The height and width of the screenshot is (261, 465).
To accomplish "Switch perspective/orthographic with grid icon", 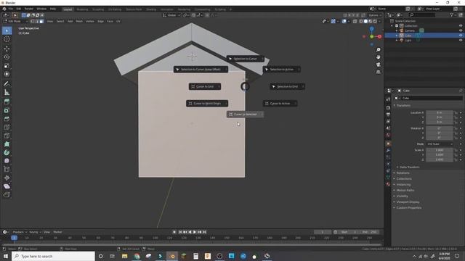I will 378,72.
